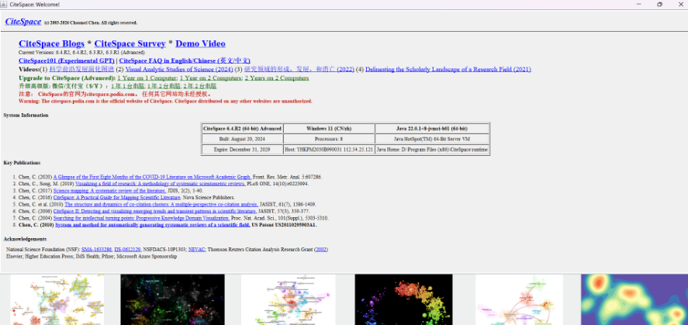Viewport: 688px width, 325px height.
Task: Open the Demo Video link
Action: [x=200, y=43]
